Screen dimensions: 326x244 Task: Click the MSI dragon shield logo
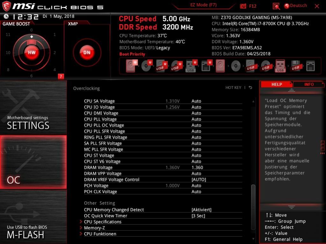click(x=6, y=6)
